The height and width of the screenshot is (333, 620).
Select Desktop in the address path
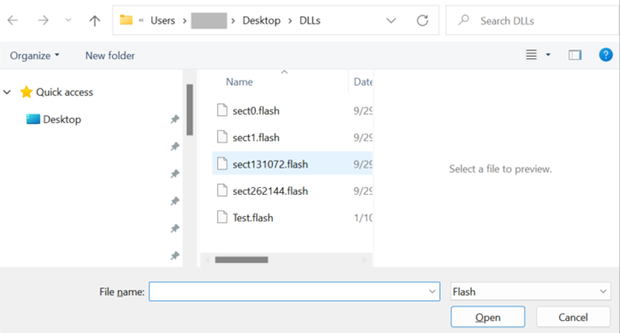(261, 20)
